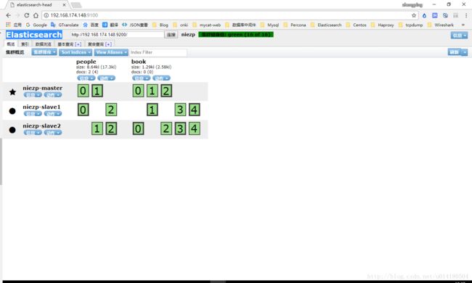472x283 pixels.
Task: Switch to the 索引 indices tab
Action: coord(25,44)
